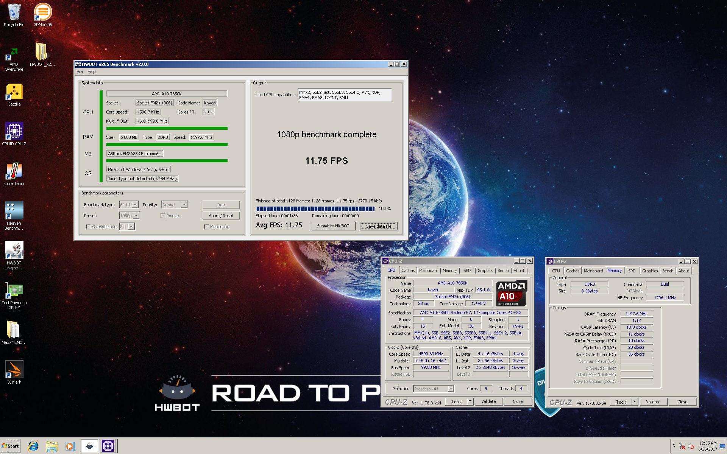Viewport: 727px width, 454px height.
Task: Launch Core Temp desktop shortcut
Action: [x=14, y=174]
